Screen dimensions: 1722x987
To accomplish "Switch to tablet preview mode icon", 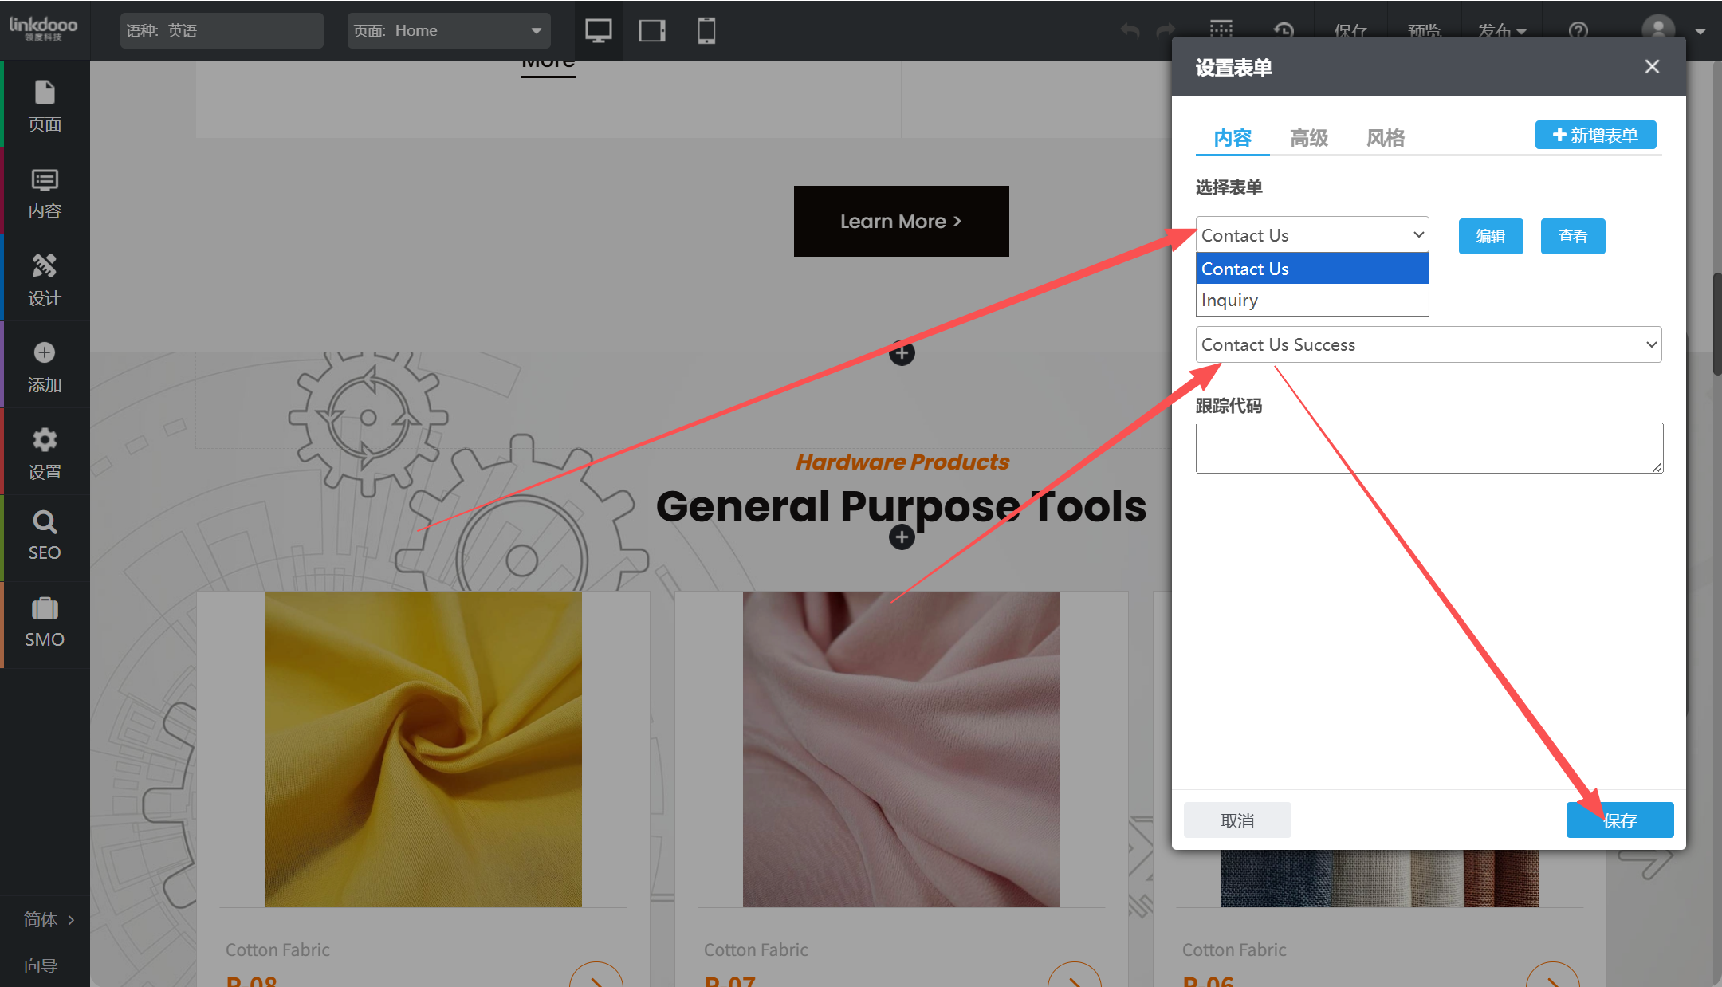I will 652,30.
